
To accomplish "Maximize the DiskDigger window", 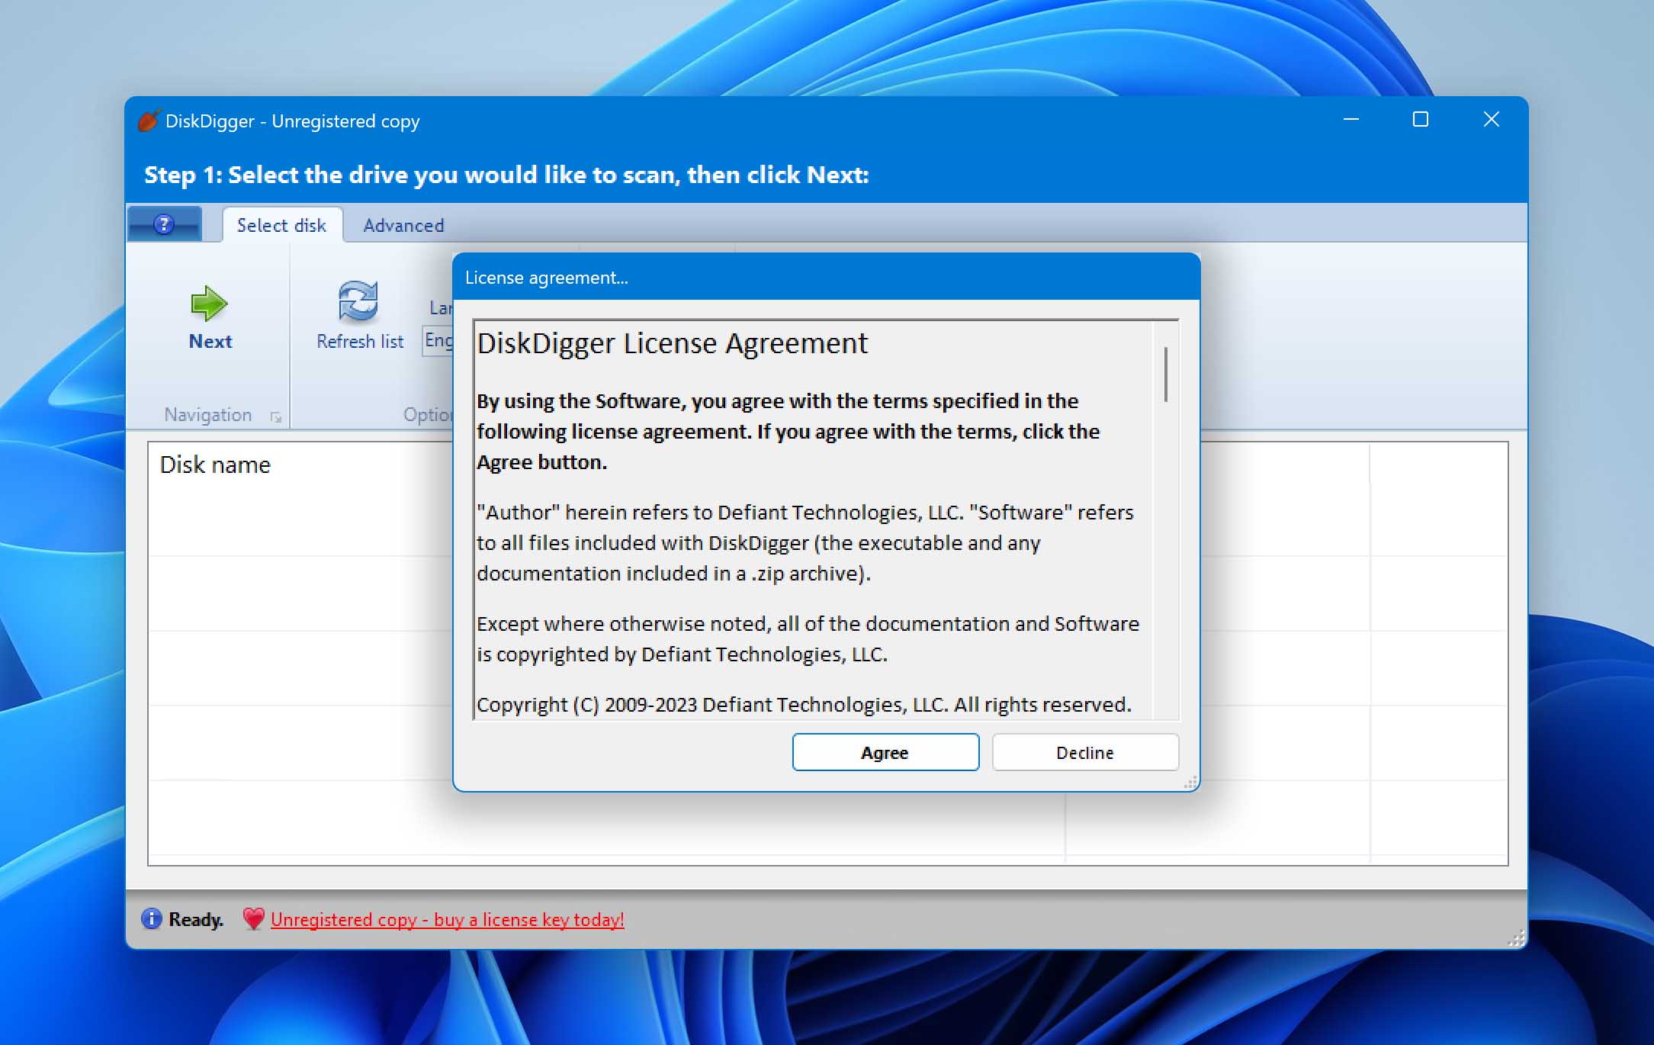I will click(x=1420, y=120).
